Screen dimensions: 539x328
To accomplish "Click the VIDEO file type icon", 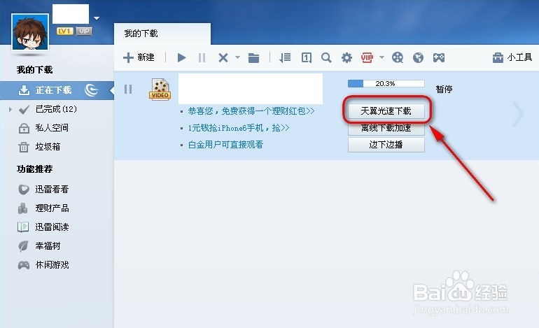I will (160, 90).
